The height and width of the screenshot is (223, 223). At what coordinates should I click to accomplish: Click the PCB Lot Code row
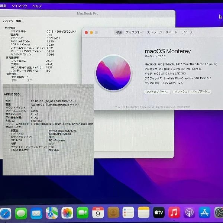pyautogui.click(x=32, y=45)
